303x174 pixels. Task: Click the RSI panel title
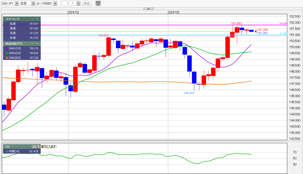[x=8, y=146]
